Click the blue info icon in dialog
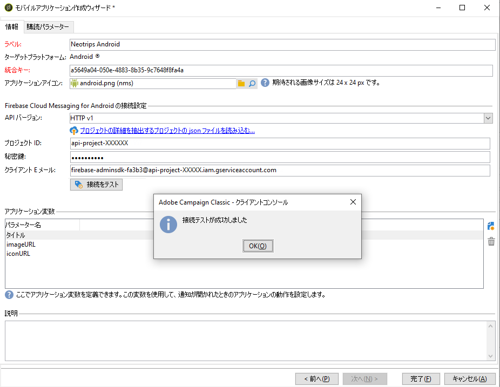Image resolution: width=500 pixels, height=387 pixels. pyautogui.click(x=168, y=225)
